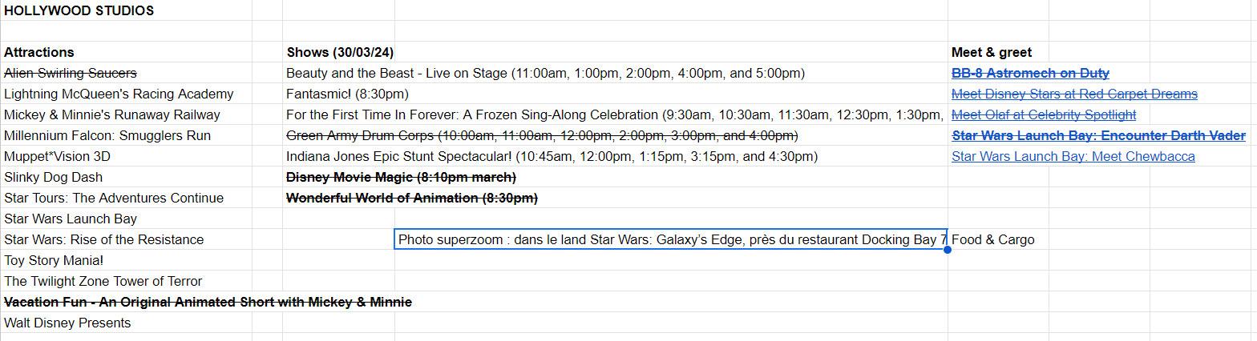Select the Wonderful World of Animation cell
1257x341 pixels.
(x=412, y=199)
